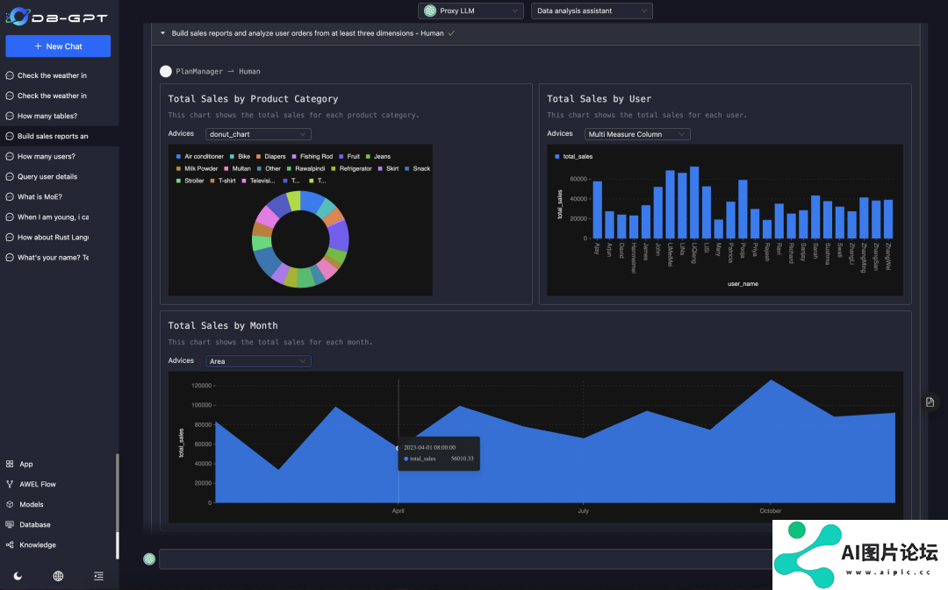Open Knowledge page

pos(38,545)
